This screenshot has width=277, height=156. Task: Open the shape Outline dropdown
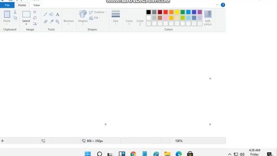point(98,12)
